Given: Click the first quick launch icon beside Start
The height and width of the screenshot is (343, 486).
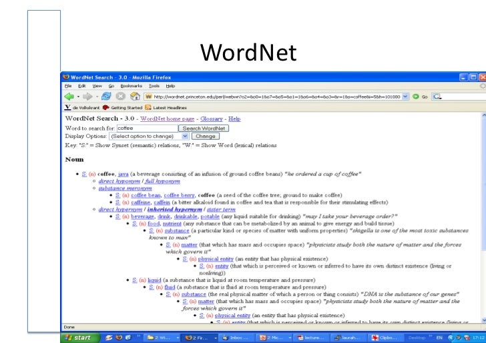Looking at the screenshot, I should pyautogui.click(x=109, y=338).
